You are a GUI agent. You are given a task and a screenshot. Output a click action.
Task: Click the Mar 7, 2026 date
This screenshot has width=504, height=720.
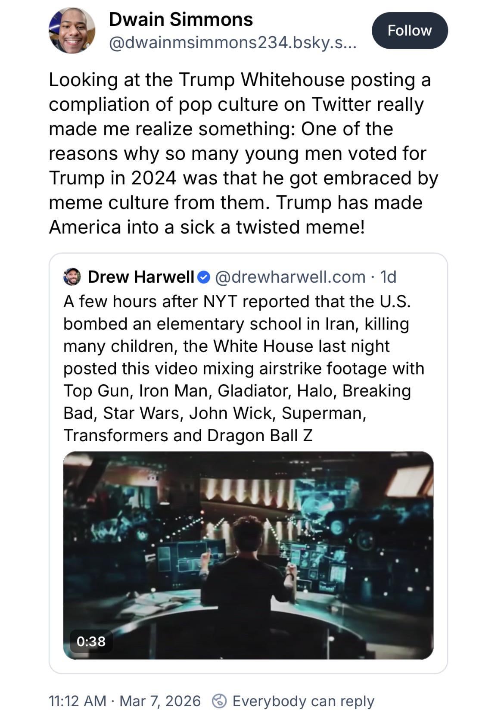[160, 701]
